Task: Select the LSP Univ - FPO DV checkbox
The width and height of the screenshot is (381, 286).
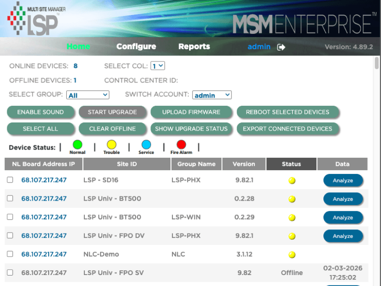Action: click(10, 235)
